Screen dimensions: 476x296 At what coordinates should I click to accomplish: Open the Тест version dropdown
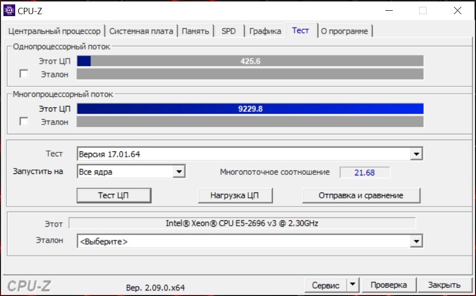[x=416, y=154]
